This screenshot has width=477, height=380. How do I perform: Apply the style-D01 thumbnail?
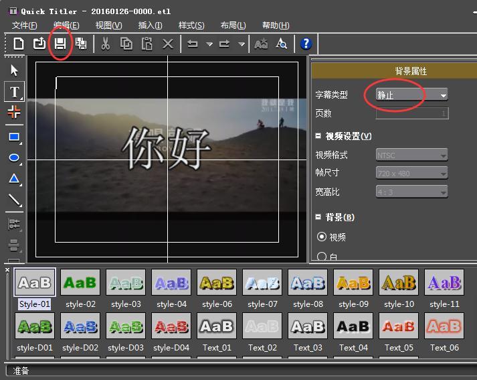[x=35, y=326]
